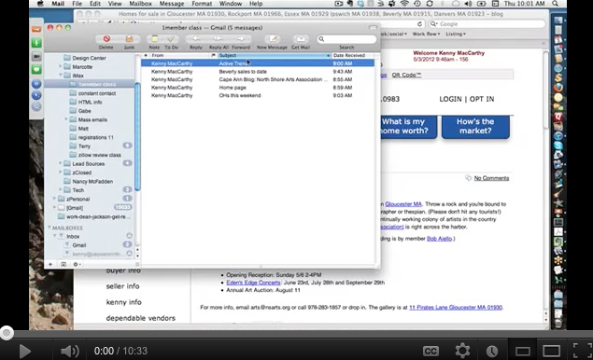The width and height of the screenshot is (593, 360).
Task: Open the Listing dropdown in browser
Action: [x=456, y=34]
